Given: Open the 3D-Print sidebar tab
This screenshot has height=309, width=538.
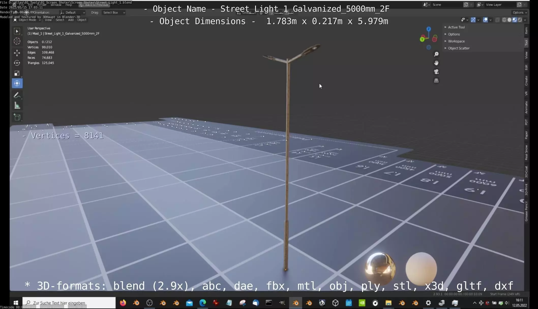Looking at the screenshot, I should point(526,189).
